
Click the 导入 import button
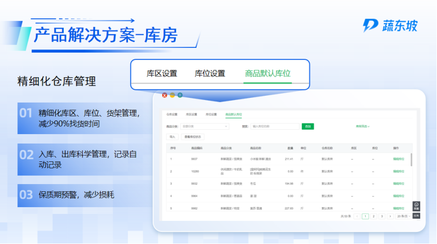[172, 137]
